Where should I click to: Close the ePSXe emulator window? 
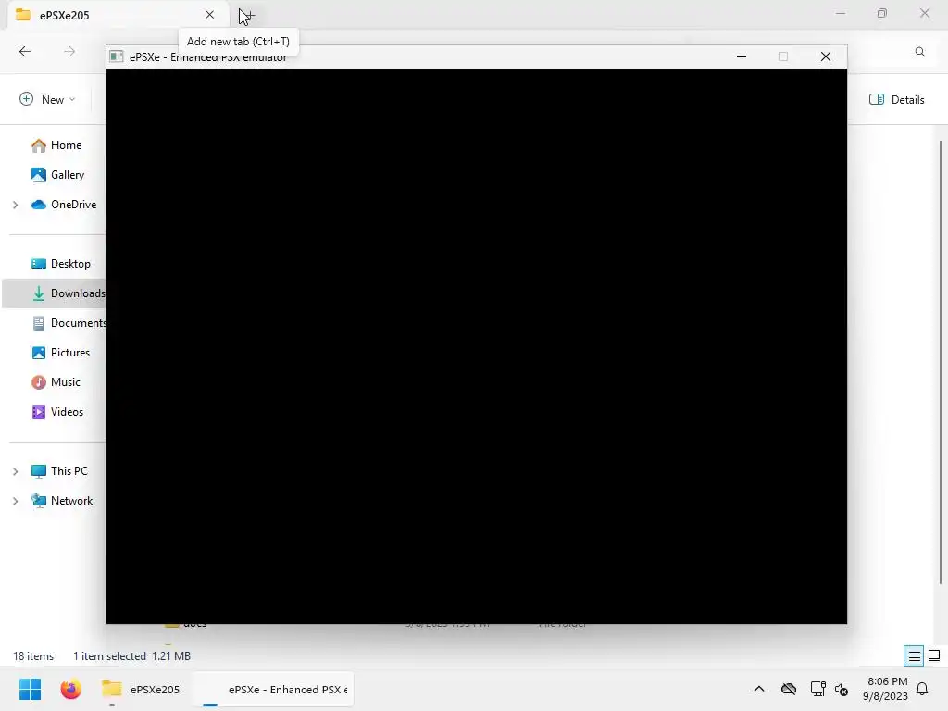coord(825,56)
